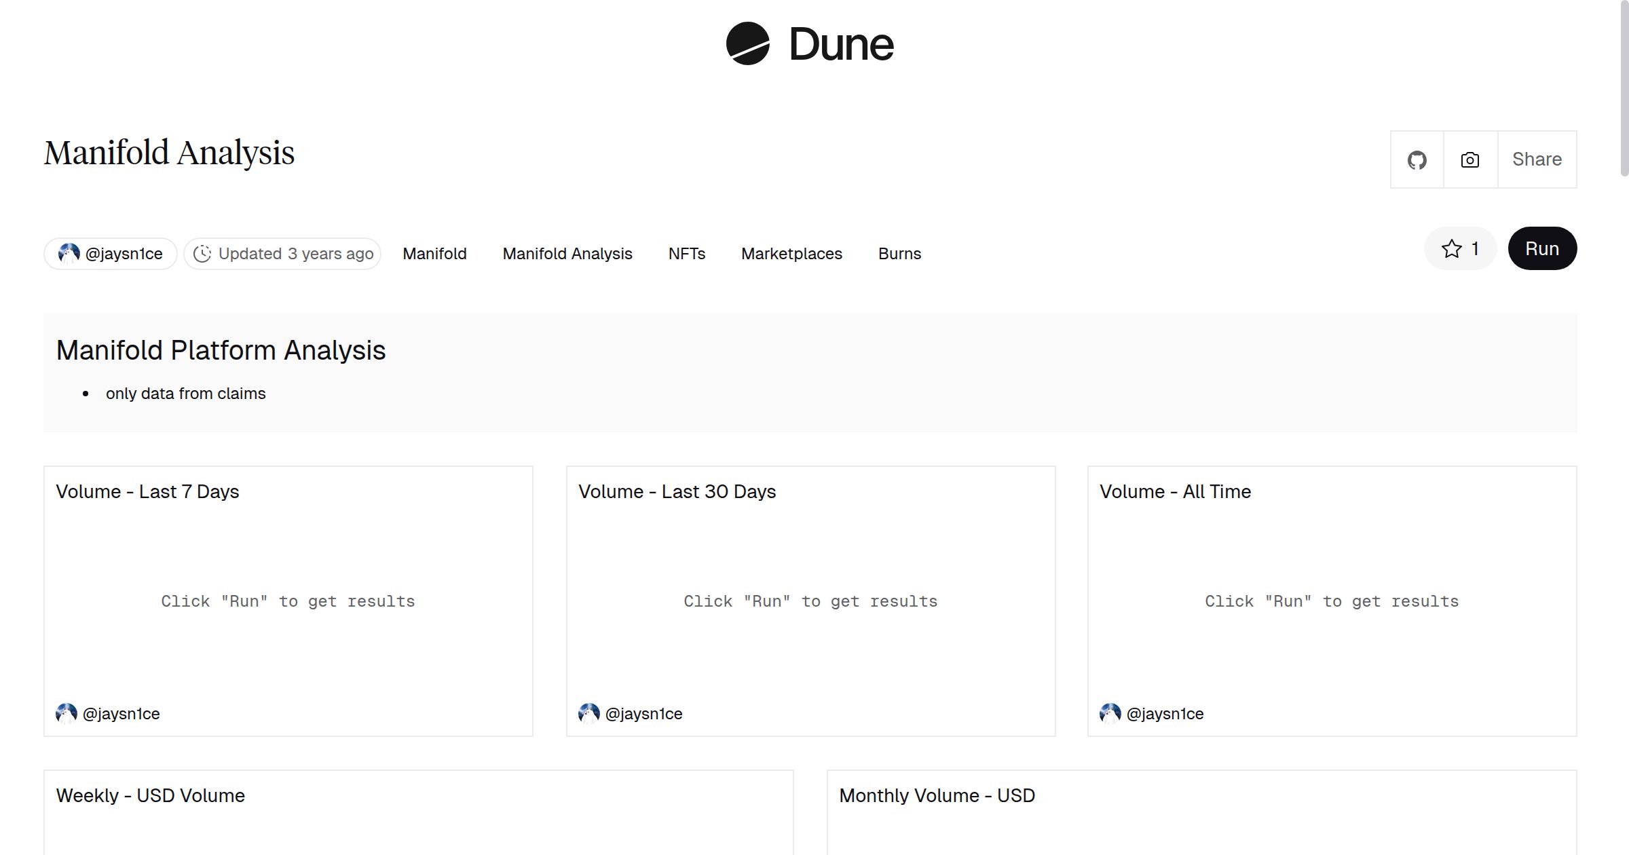
Task: Open Volume - Last 7 Days title link
Action: point(147,492)
